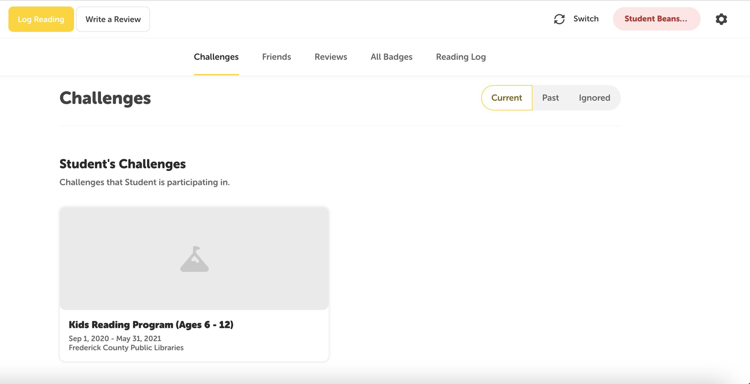
Task: Open the Kids Reading Program card image
Action: 194,258
